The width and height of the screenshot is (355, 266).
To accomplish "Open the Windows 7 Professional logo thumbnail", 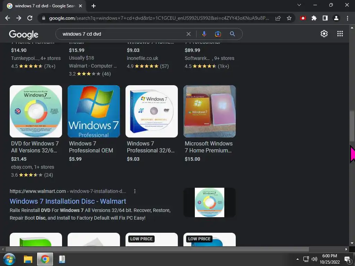I will tap(94, 111).
